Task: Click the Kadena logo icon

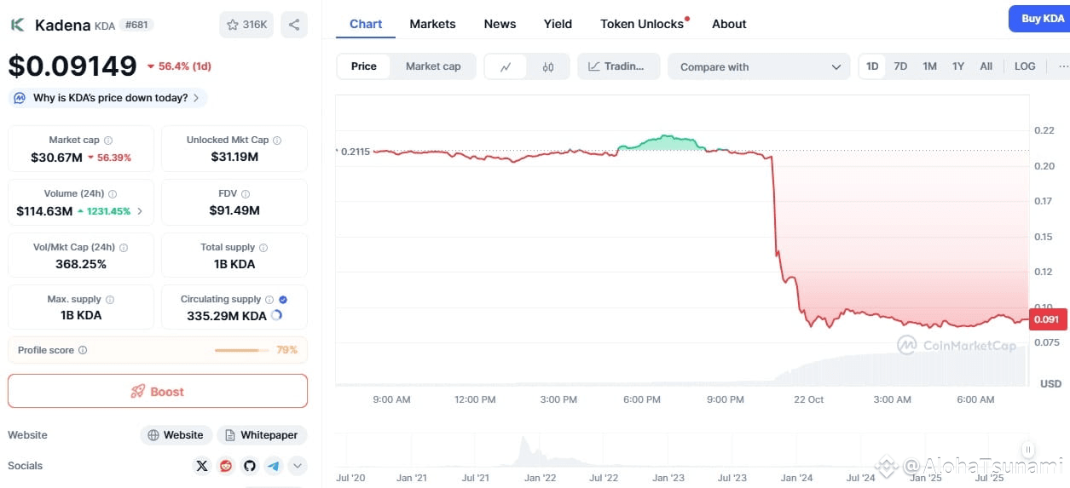Action: (17, 25)
